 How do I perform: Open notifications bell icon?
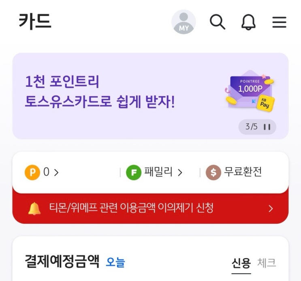click(248, 22)
